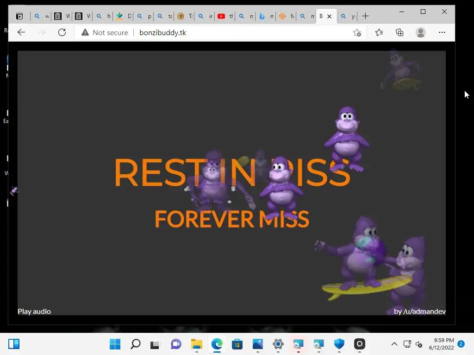The height and width of the screenshot is (355, 474).
Task: Switch to the search tab labeled w
Action: click(x=41, y=16)
